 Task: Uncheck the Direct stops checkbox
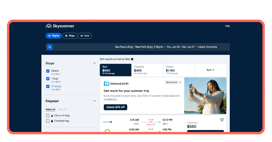pyautogui.click(x=48, y=71)
